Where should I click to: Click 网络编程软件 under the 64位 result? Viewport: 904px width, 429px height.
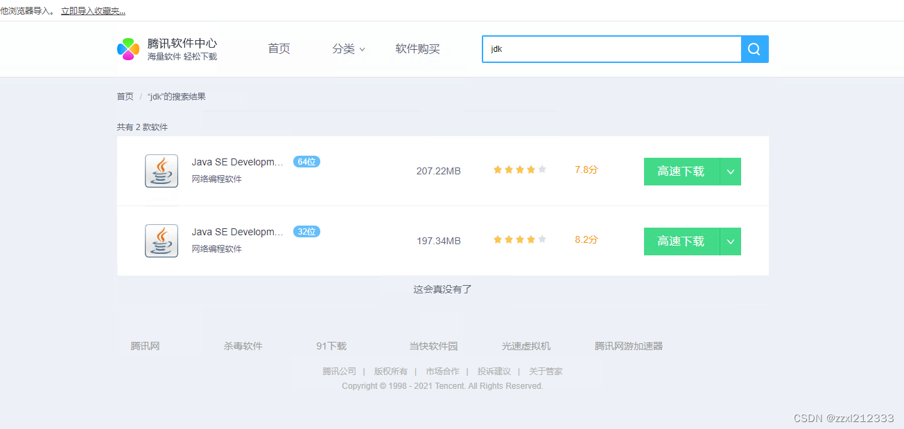tap(216, 179)
